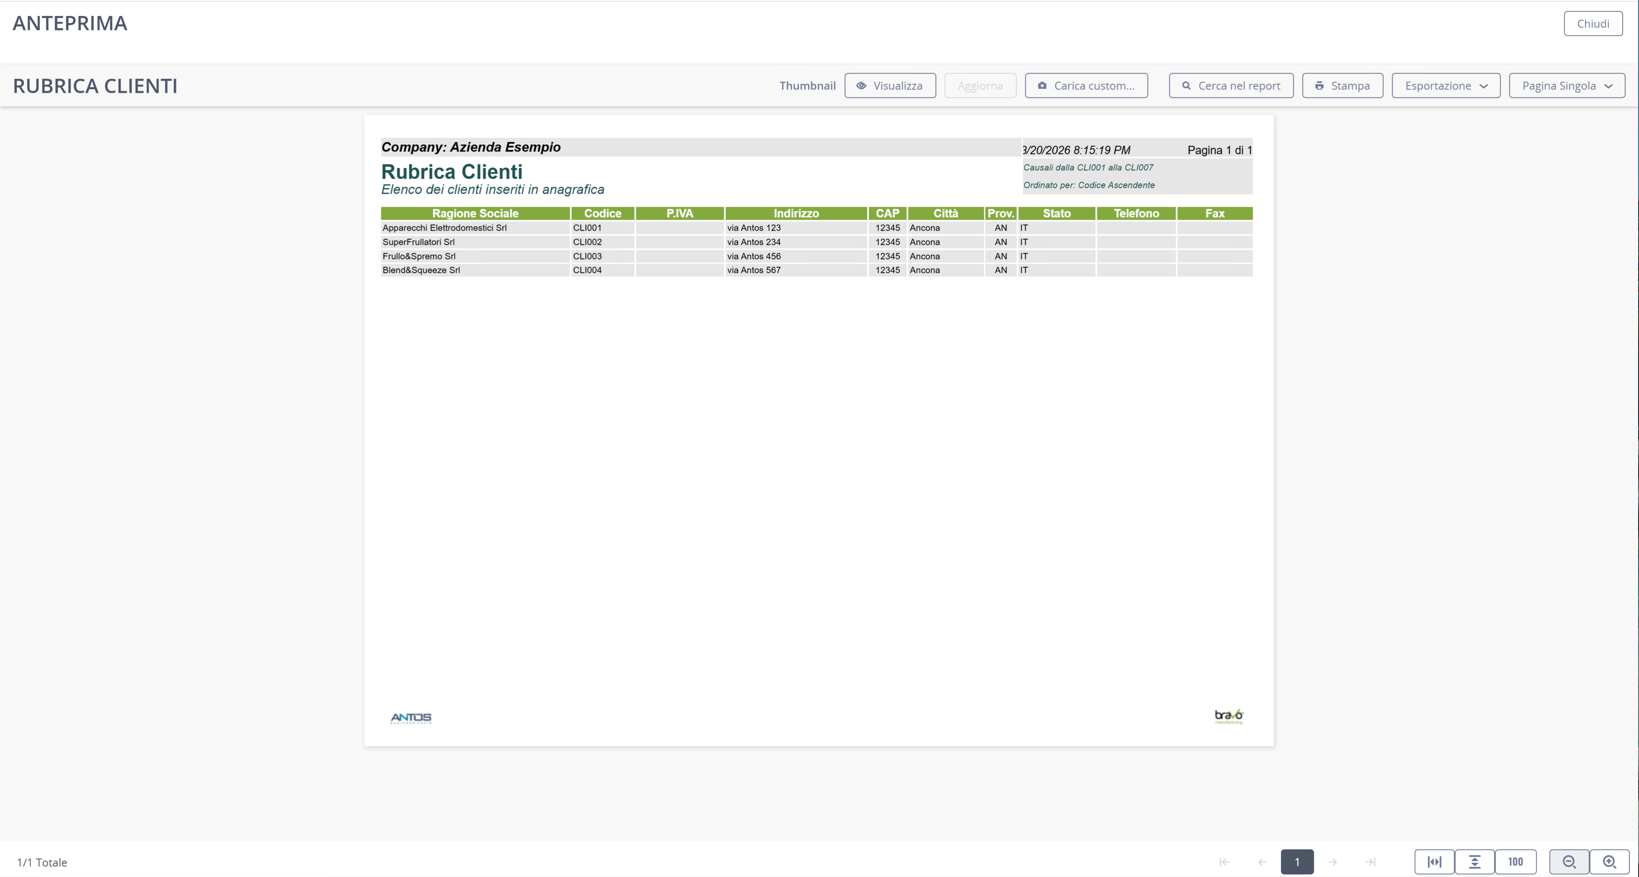Close the preview with Chiudi
This screenshot has width=1639, height=877.
pos(1593,23)
